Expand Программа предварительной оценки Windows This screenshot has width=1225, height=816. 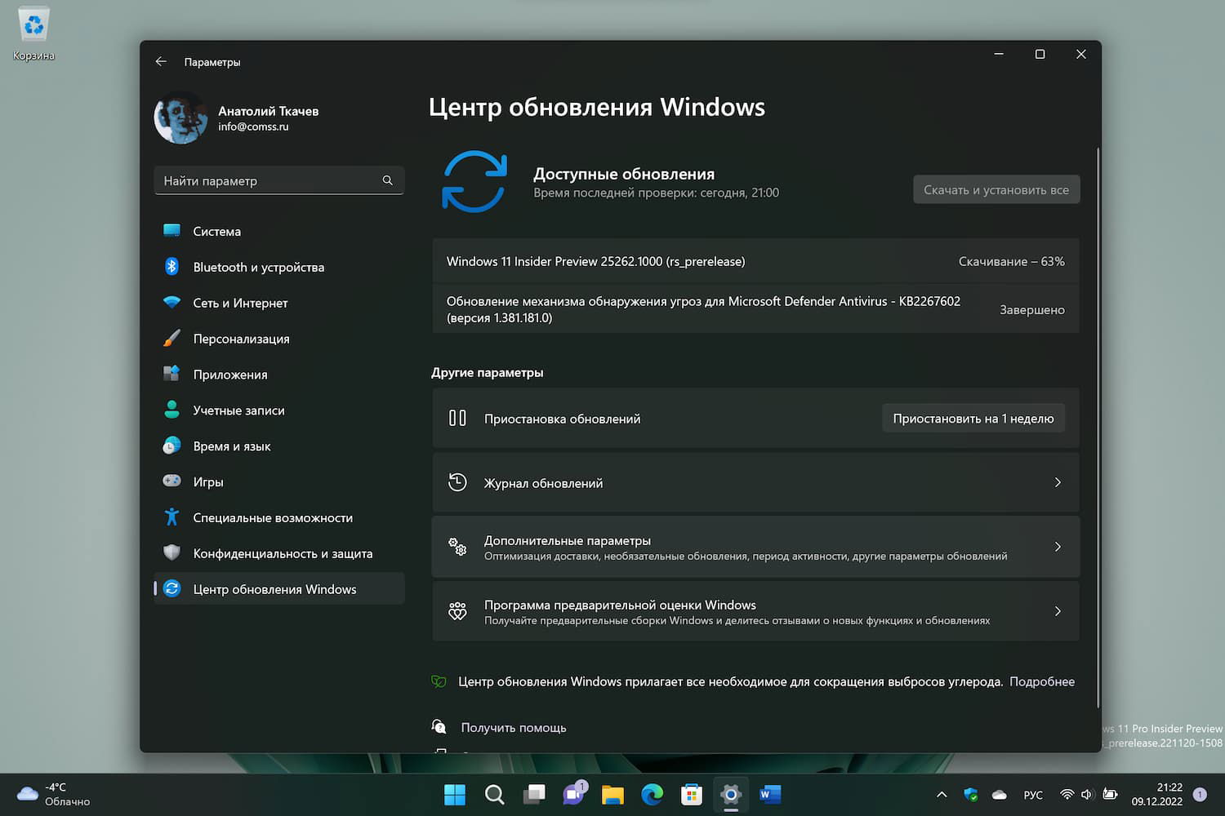tap(1058, 611)
